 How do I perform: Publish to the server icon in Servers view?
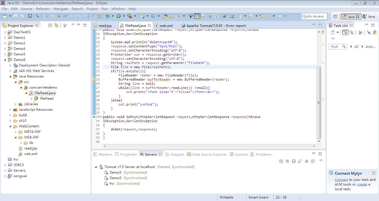(313, 161)
